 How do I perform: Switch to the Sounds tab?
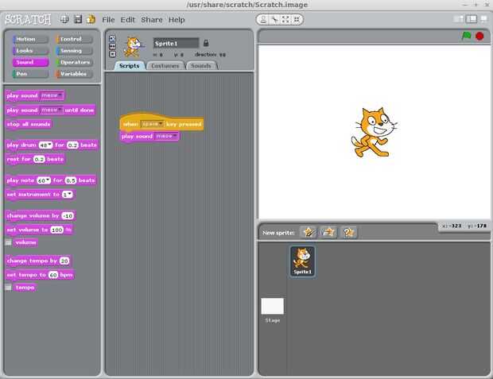pos(201,66)
